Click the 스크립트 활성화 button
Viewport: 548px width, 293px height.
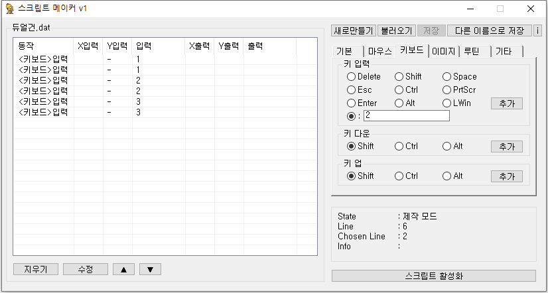pyautogui.click(x=434, y=276)
